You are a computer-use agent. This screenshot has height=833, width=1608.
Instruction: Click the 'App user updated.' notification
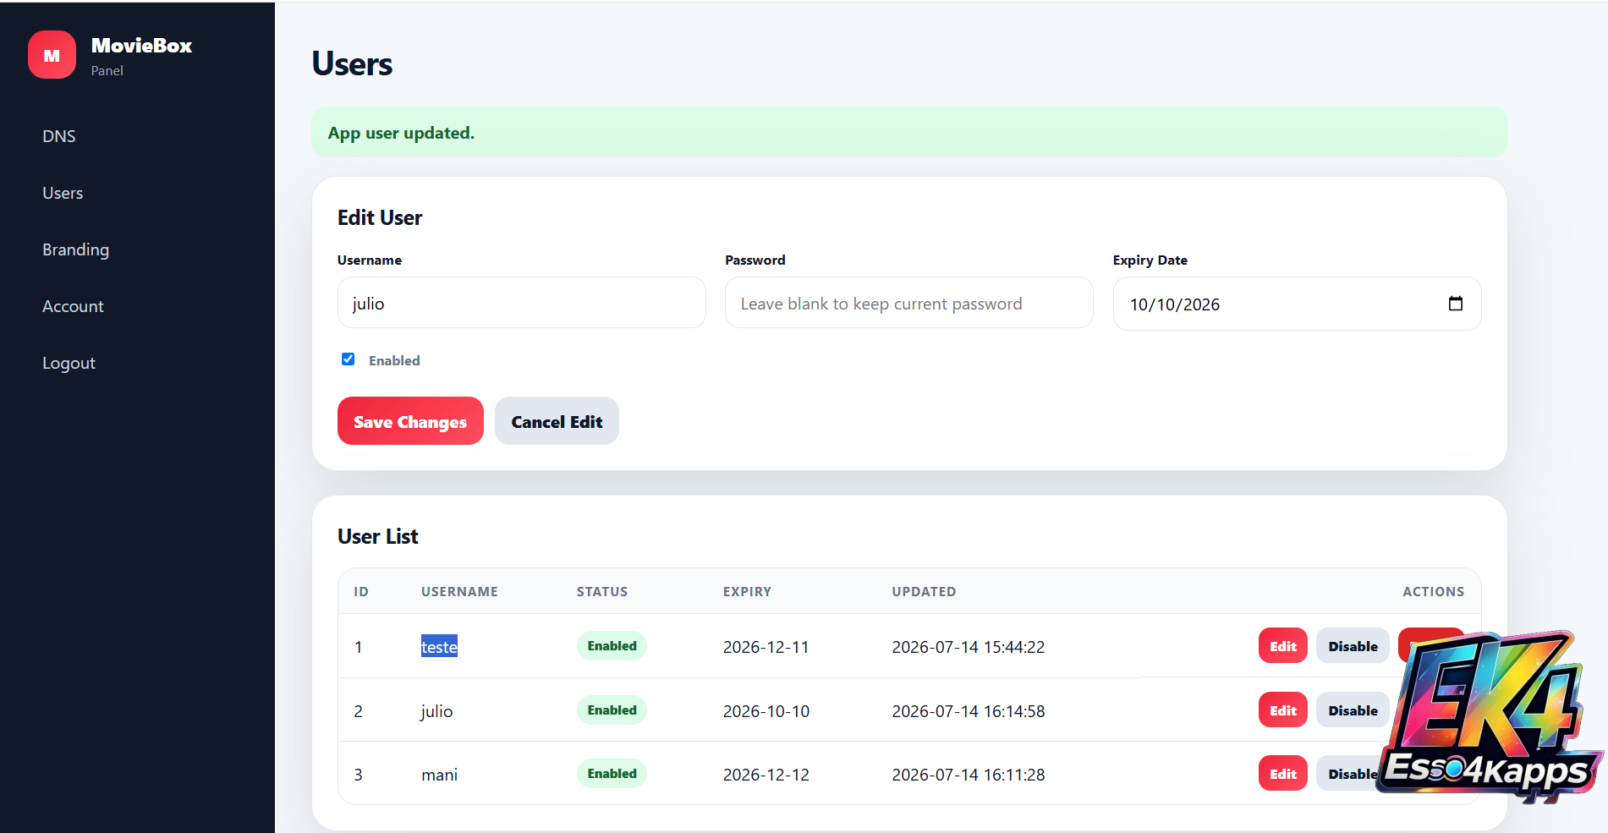(909, 132)
